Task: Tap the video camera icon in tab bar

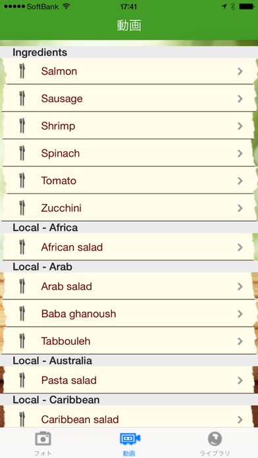Action: click(x=130, y=439)
